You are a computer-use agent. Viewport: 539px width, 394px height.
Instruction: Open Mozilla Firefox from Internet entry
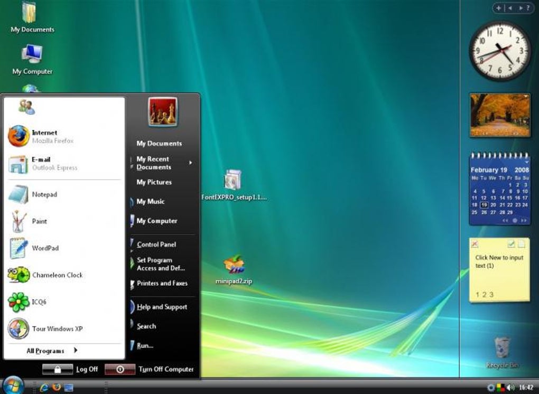click(64, 136)
